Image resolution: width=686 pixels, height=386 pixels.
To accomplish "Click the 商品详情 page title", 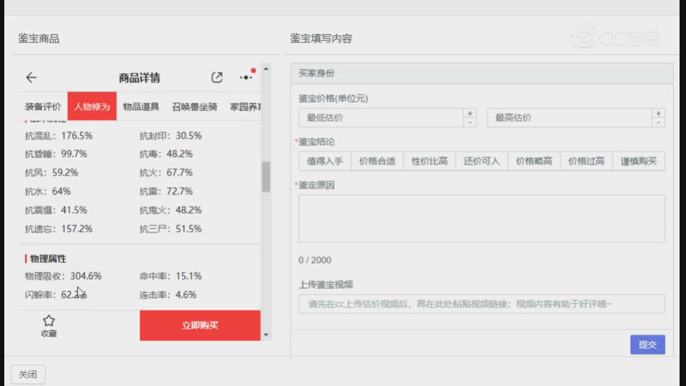I will tap(139, 78).
